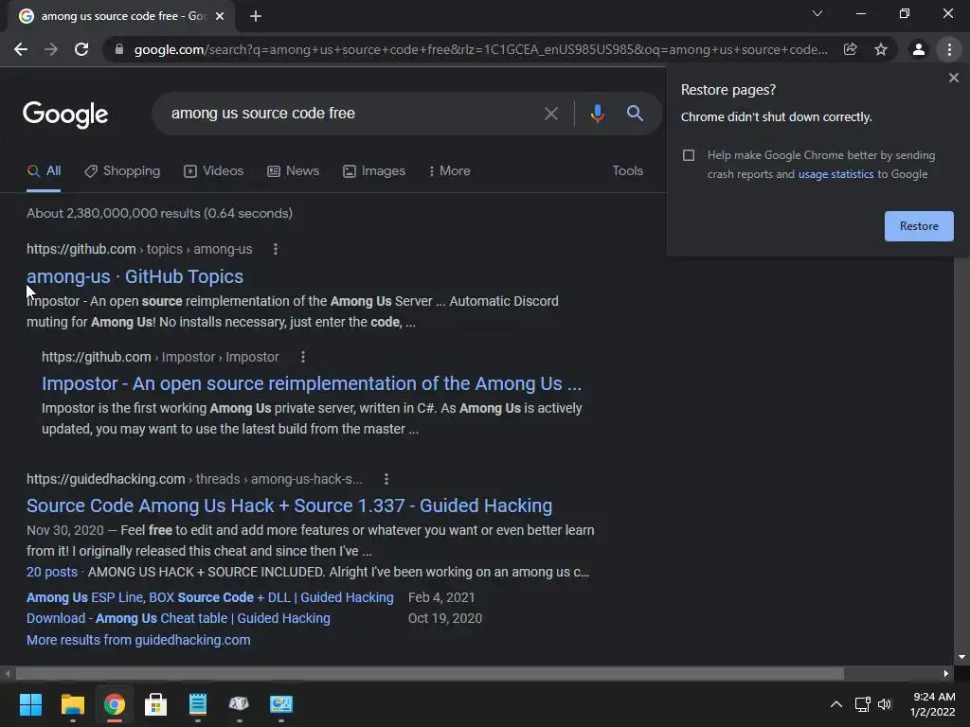This screenshot has width=970, height=727.
Task: Submit search with the magnifier icon
Action: (x=635, y=114)
